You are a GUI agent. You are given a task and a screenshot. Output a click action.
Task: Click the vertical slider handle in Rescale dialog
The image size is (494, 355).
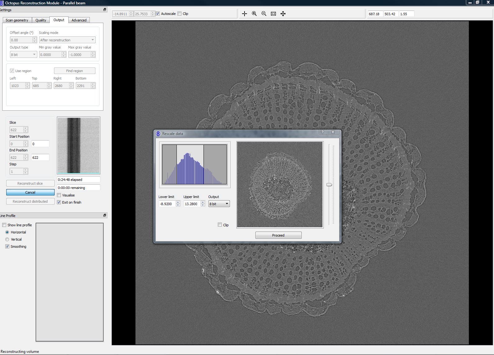coord(329,185)
